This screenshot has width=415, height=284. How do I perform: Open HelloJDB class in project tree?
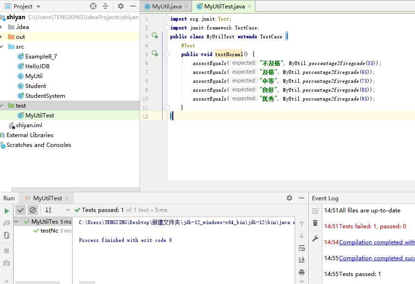coord(37,66)
